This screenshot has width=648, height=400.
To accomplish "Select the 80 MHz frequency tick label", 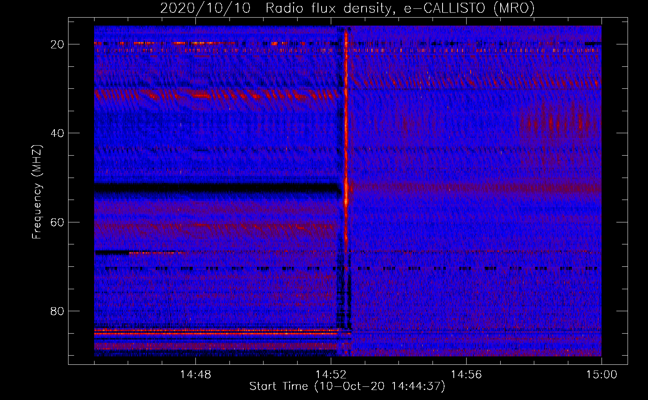I will pos(58,311).
